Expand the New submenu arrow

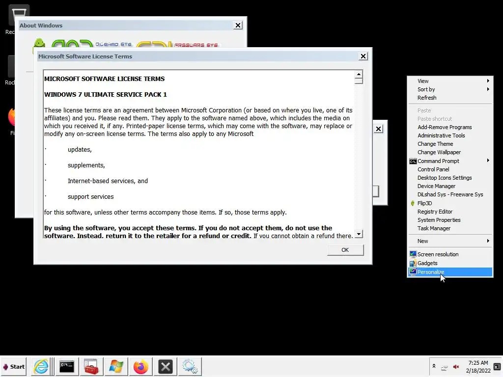488,241
